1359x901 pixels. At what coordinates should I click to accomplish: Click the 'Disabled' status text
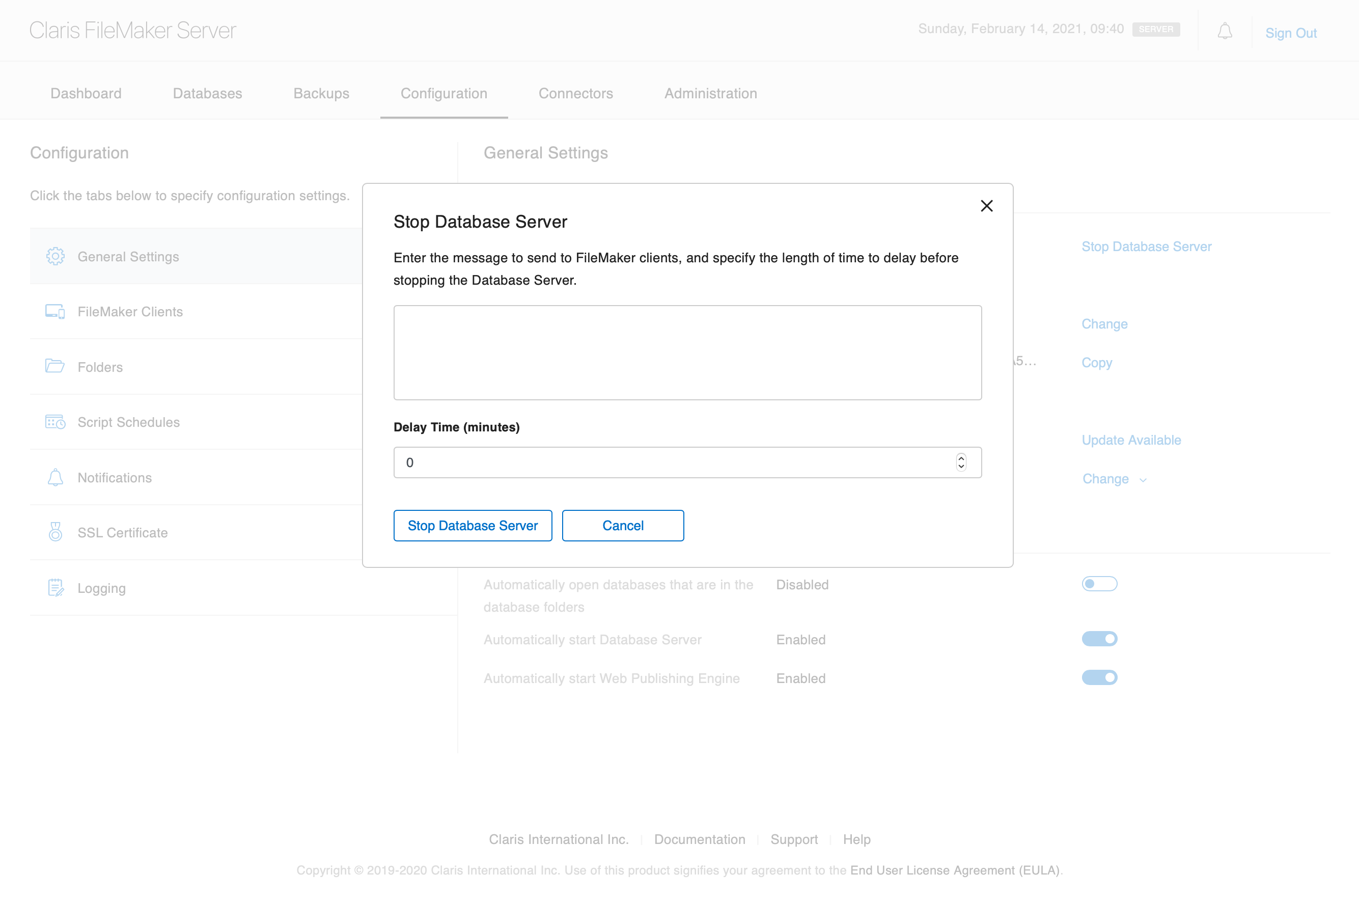pyautogui.click(x=802, y=584)
